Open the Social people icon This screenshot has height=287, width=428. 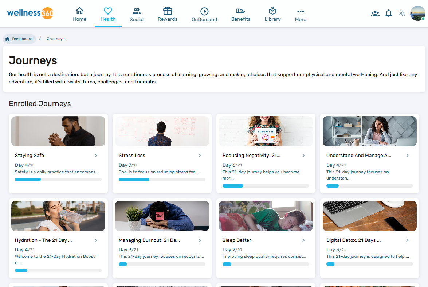137,11
